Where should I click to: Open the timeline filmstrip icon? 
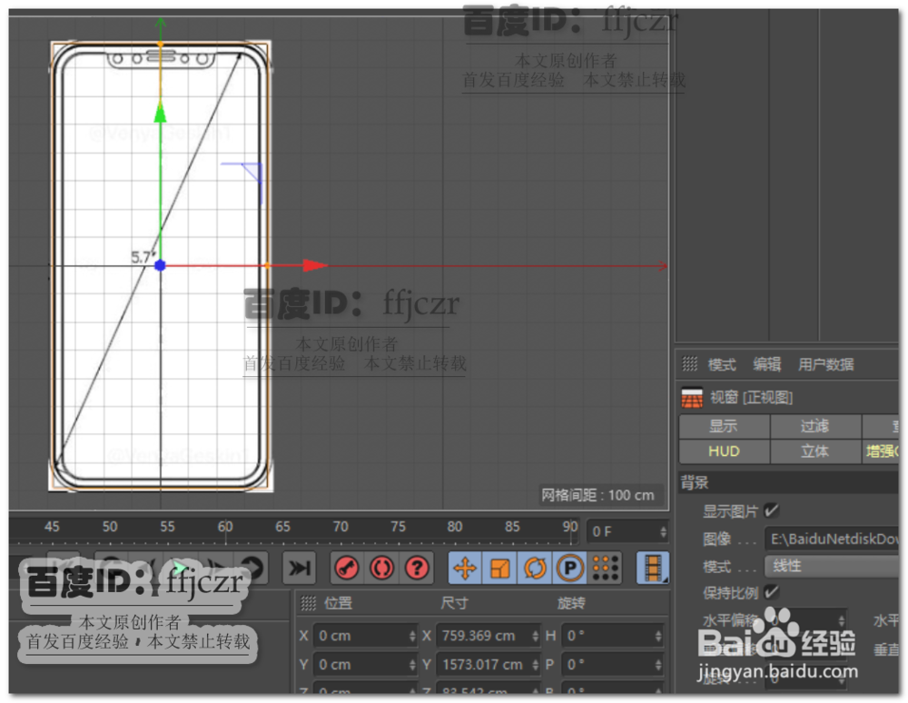tap(653, 568)
